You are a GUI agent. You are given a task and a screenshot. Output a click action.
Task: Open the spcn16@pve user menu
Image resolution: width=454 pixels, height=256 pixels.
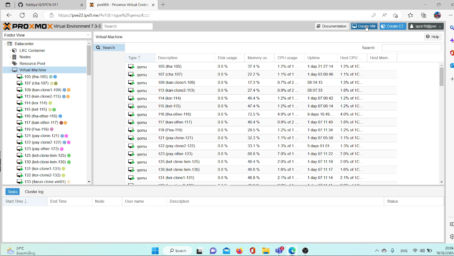pyautogui.click(x=426, y=26)
